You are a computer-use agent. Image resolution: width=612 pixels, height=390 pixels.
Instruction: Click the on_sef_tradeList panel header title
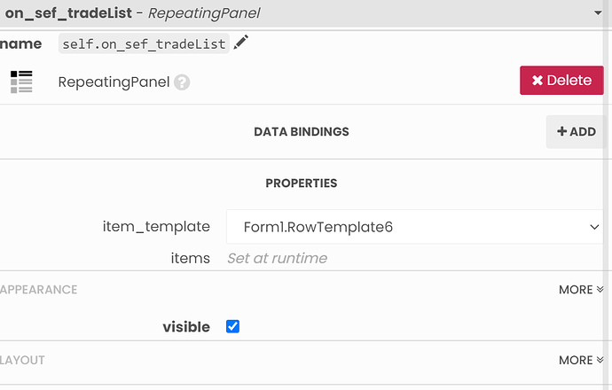[x=132, y=13]
